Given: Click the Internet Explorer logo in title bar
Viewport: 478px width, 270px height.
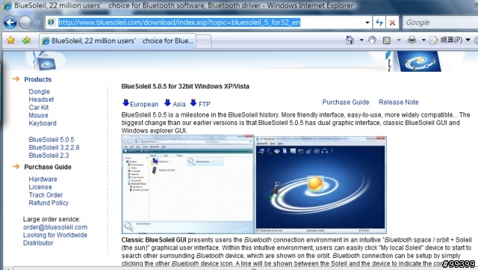Looking at the screenshot, I should 7,5.
